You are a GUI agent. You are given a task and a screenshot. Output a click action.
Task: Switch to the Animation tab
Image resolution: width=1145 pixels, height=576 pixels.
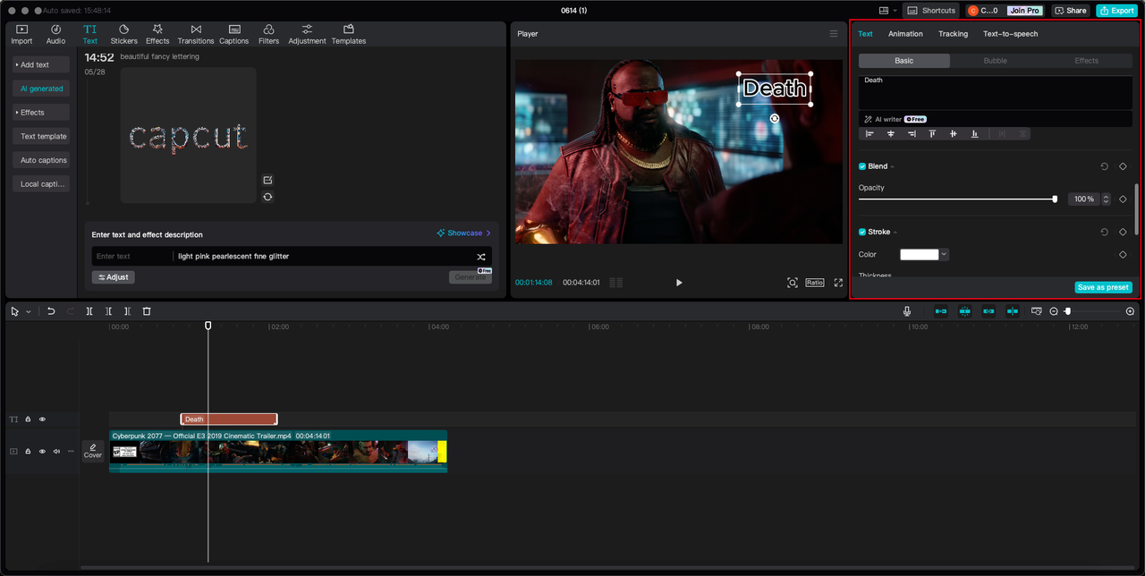(x=905, y=34)
